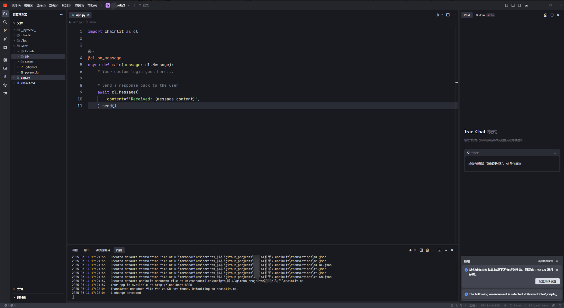Toggle the bottom panel layout button
This screenshot has width=564, height=308.
(513, 5)
